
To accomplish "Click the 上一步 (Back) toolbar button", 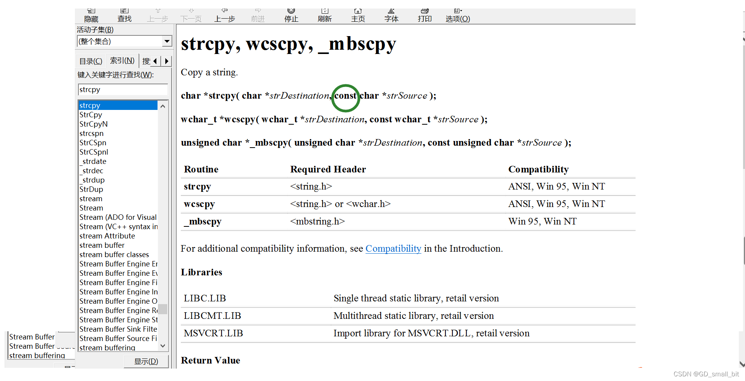I will 225,16.
